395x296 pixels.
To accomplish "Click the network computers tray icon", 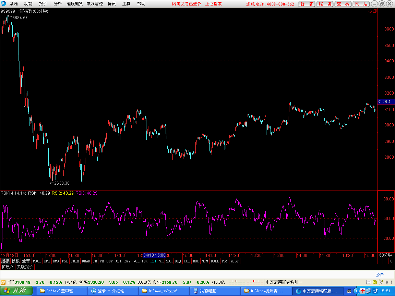I will (x=368, y=291).
